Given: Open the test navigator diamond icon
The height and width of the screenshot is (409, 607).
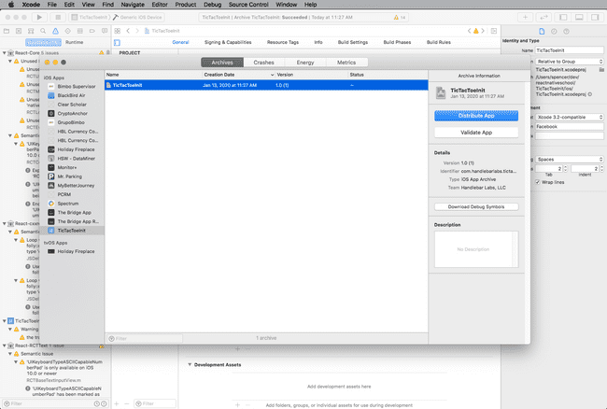Looking at the screenshot, I should 68,31.
